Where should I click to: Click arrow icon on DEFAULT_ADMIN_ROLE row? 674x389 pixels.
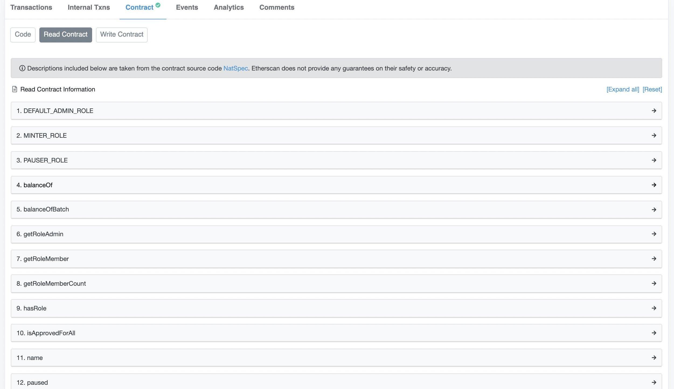point(654,111)
